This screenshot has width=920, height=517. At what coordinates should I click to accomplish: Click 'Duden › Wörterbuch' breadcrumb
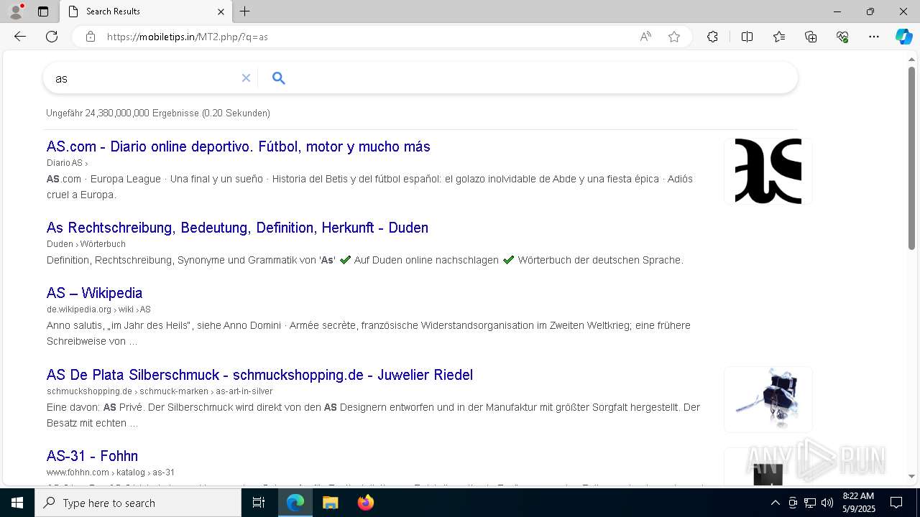(x=86, y=244)
